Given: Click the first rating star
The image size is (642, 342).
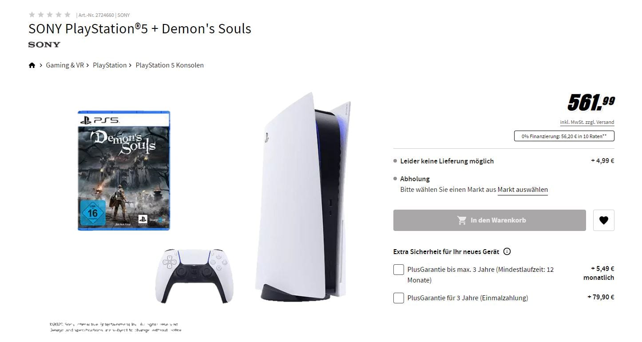Looking at the screenshot, I should click(32, 15).
